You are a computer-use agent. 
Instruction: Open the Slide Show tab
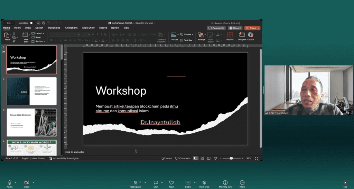(x=88, y=28)
